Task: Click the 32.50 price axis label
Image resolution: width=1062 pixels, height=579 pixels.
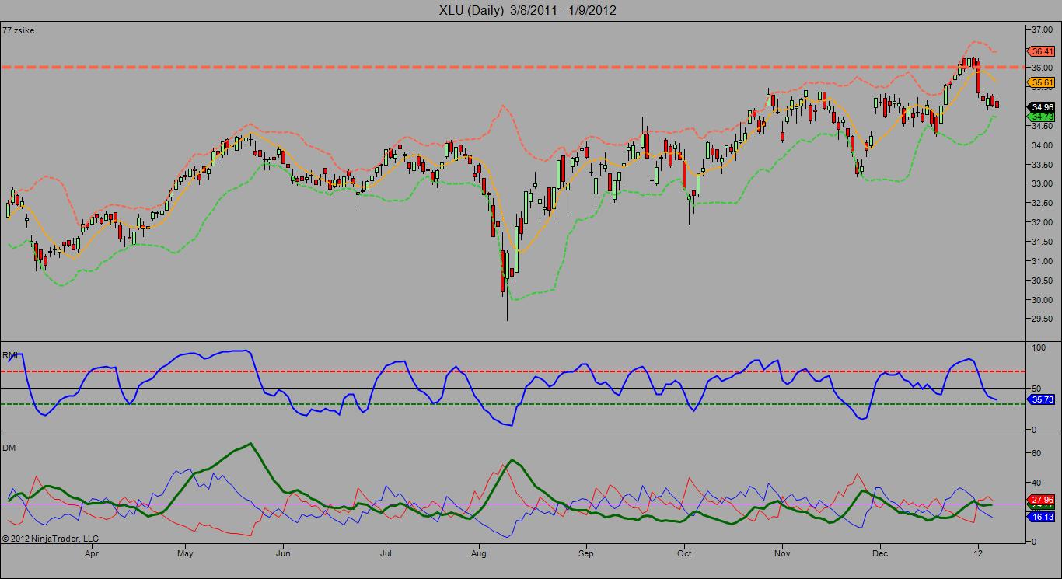Action: [1042, 203]
